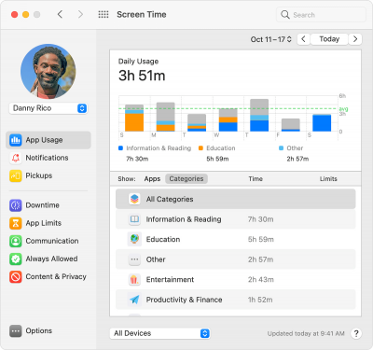Open the All Devices dropdown
This screenshot has height=350, width=373.
click(x=159, y=333)
